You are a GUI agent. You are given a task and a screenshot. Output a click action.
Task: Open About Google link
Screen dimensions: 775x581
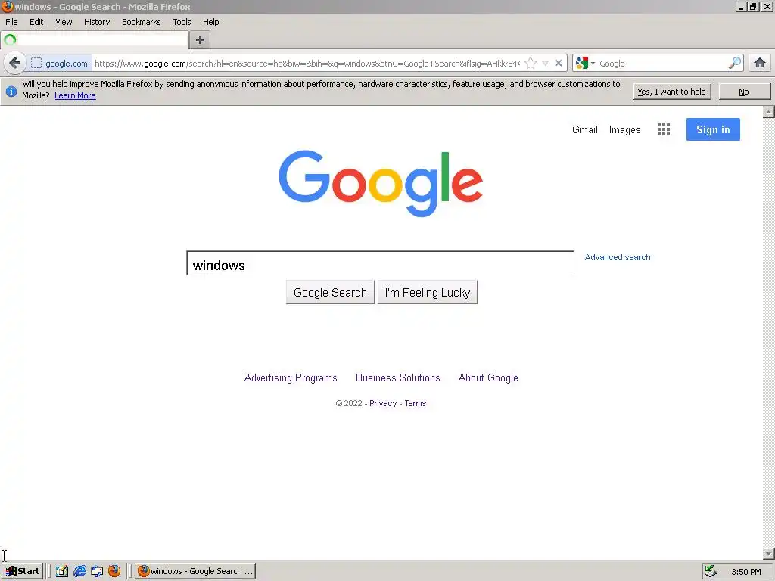[488, 378]
